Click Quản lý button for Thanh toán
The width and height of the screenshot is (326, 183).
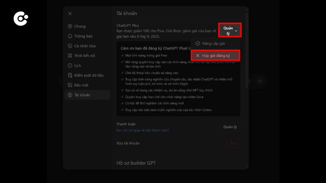[x=230, y=127]
